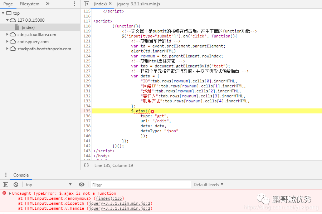Open the (index):135 source link
The height and width of the screenshot is (214, 322).
(x=109, y=198)
